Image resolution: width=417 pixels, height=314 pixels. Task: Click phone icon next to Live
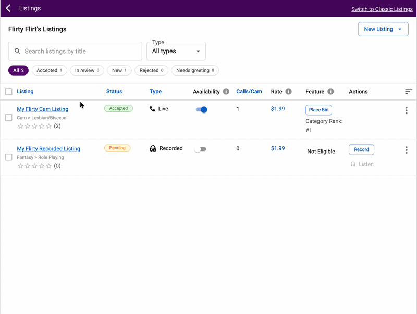[x=152, y=109]
